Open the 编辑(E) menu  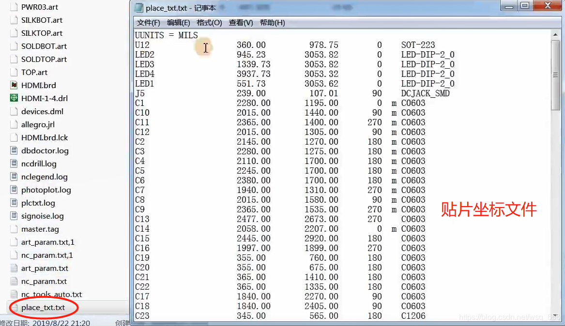click(179, 22)
